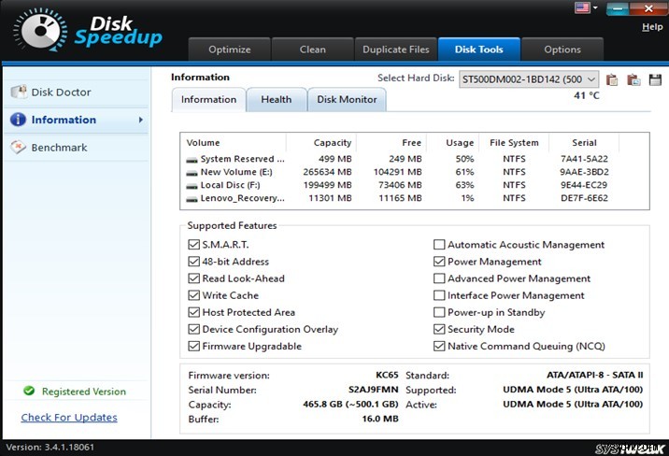Open the Disk Monitor sub-tab
Viewport: 669px width, 456px height.
347,100
